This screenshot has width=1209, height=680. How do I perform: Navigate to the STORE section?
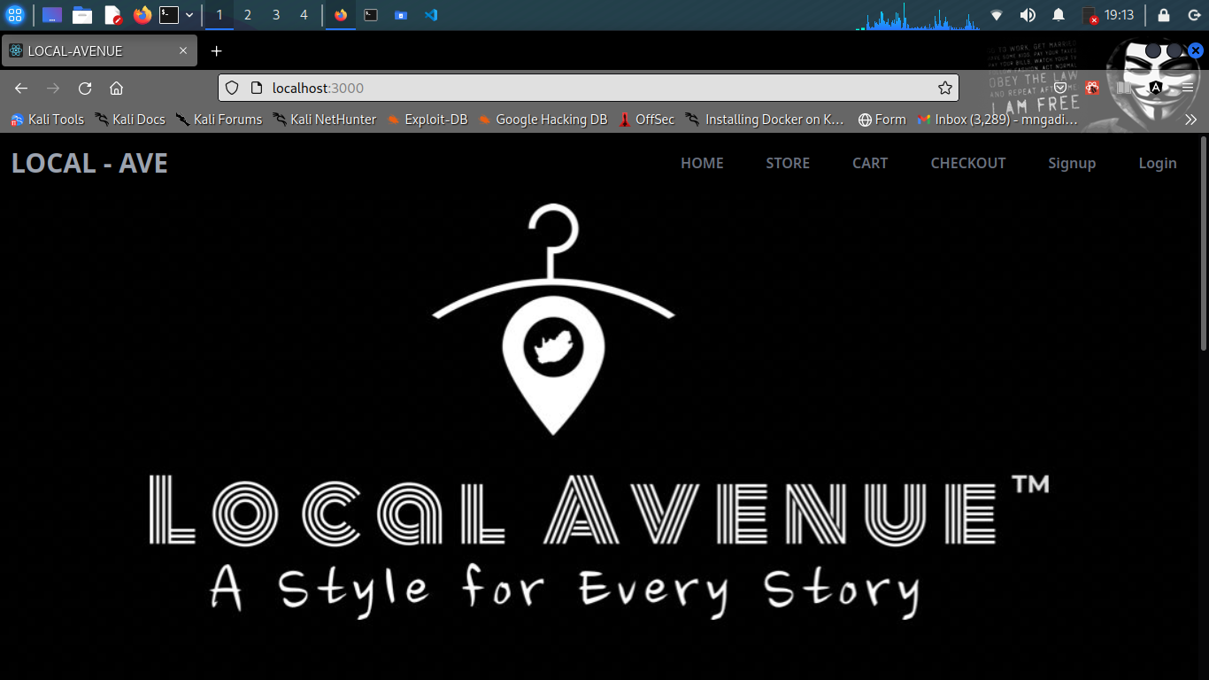[x=787, y=163]
